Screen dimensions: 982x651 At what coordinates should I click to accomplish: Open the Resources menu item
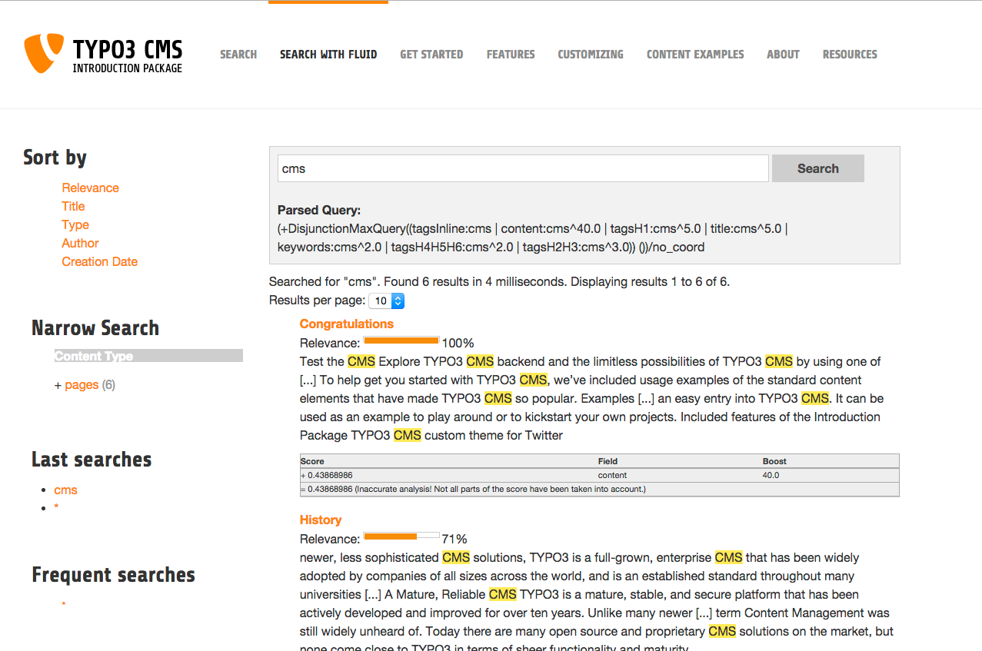[x=850, y=55]
